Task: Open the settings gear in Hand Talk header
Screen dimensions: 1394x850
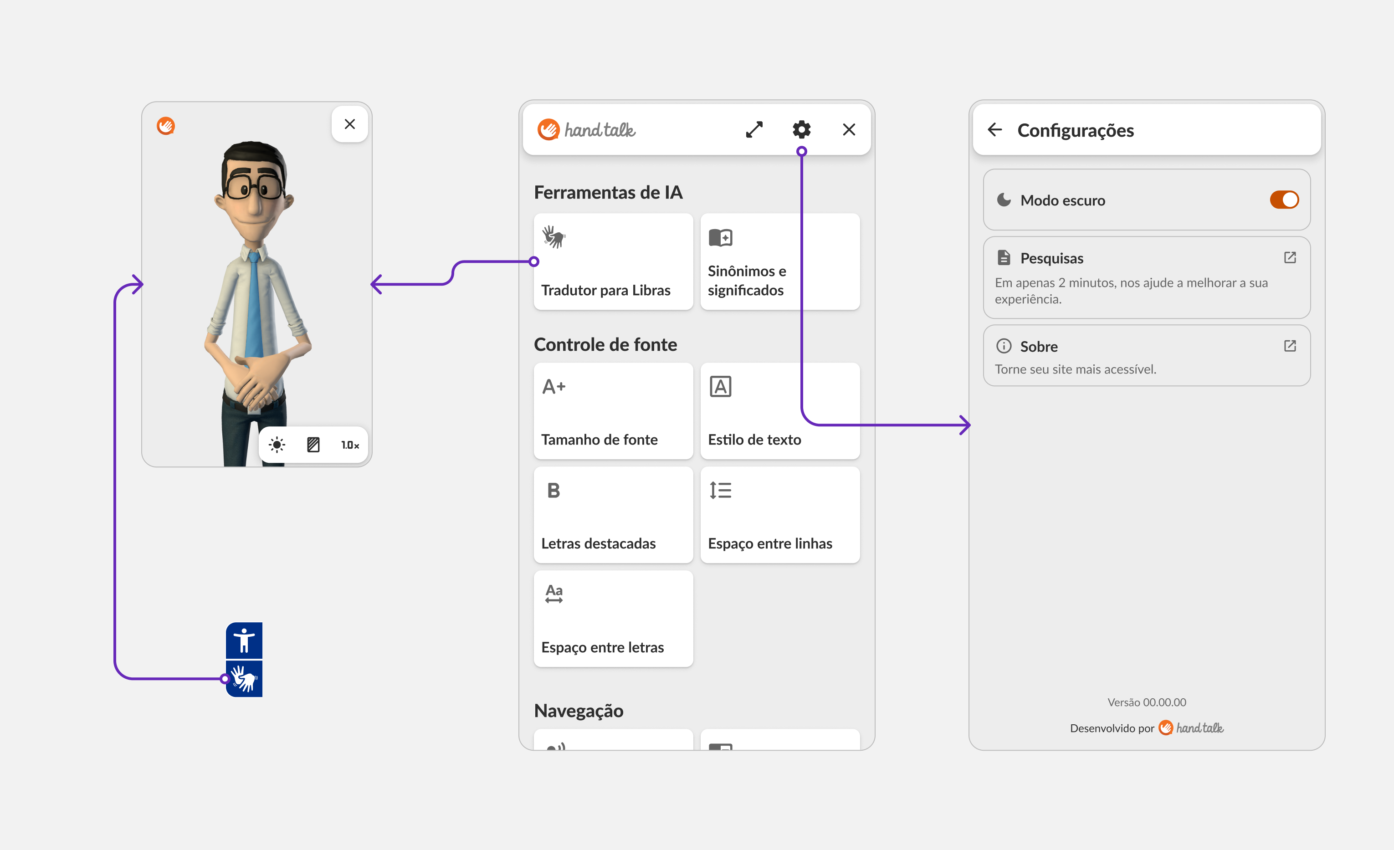Action: coord(801,129)
